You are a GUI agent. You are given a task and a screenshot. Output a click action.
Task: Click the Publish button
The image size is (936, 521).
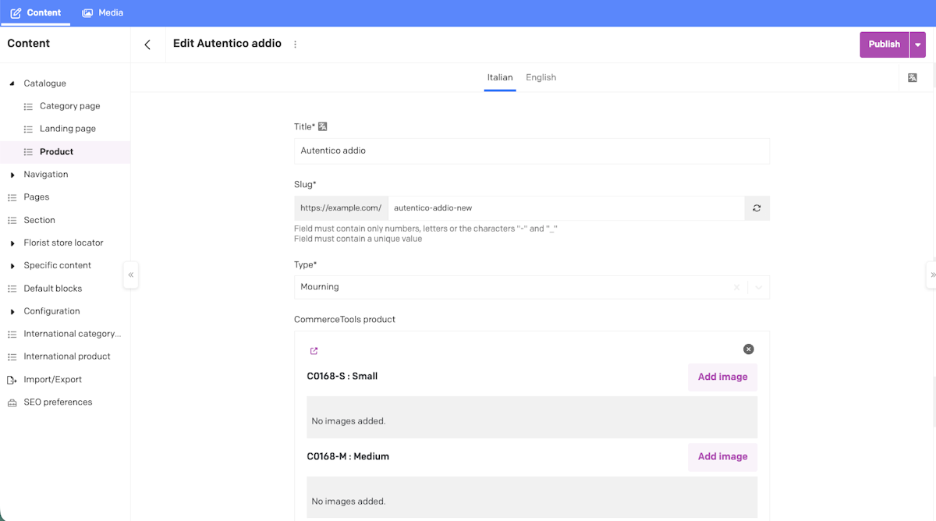pos(884,44)
